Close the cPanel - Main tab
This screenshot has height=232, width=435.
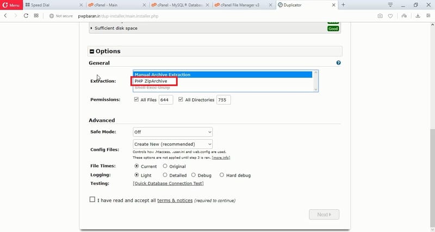144,5
